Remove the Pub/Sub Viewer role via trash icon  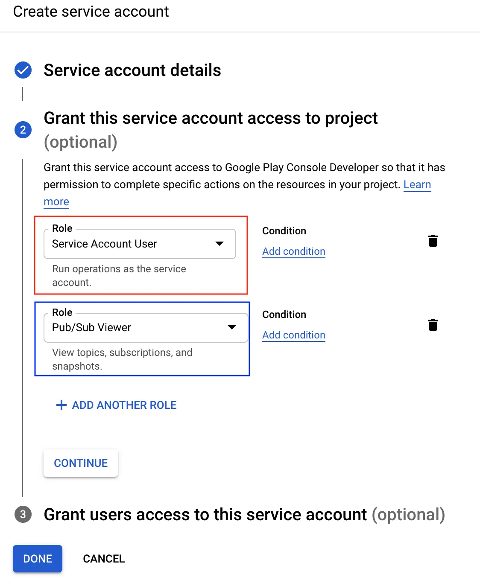coord(433,324)
